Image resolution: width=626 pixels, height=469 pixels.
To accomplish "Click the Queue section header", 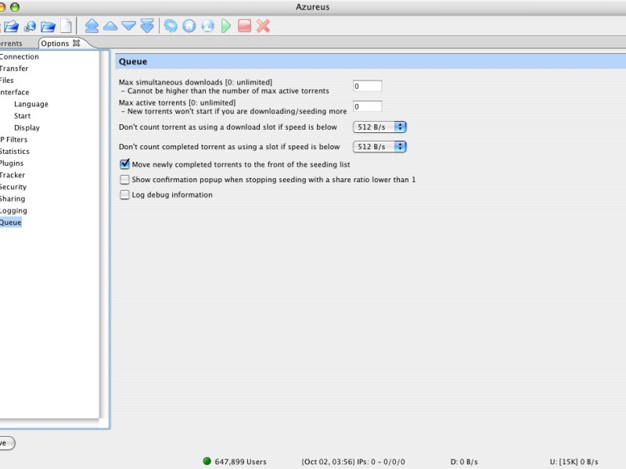I will tap(370, 62).
